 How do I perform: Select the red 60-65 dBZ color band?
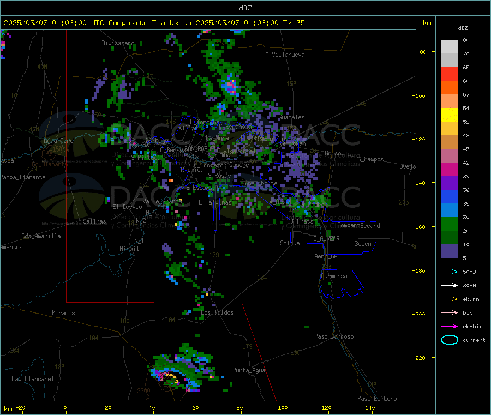tap(450, 74)
